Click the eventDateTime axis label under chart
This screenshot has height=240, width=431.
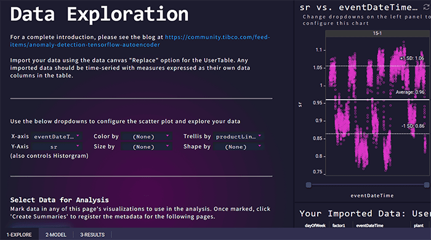pos(372,196)
